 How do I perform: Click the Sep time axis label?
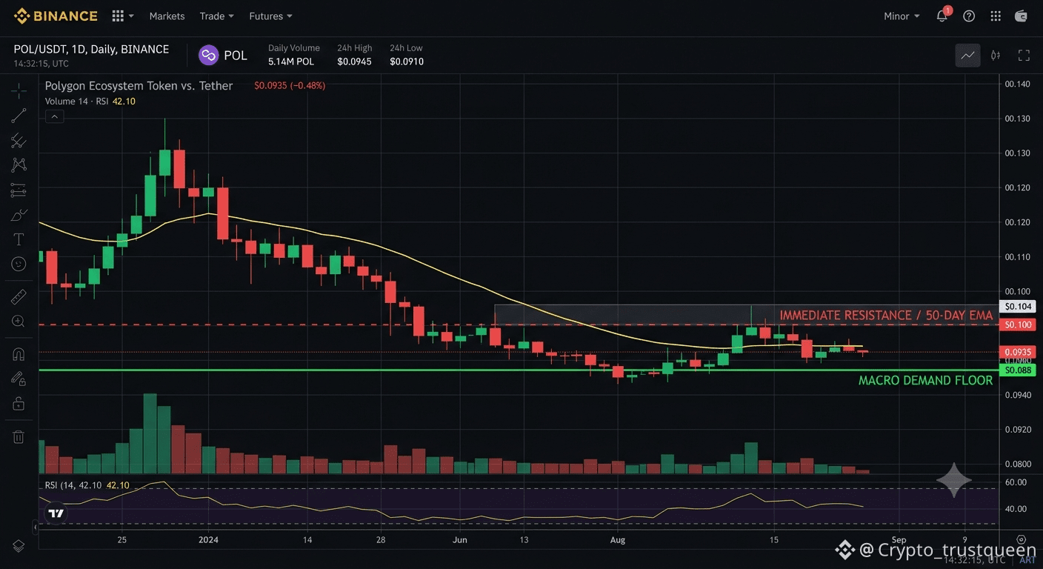coord(898,540)
